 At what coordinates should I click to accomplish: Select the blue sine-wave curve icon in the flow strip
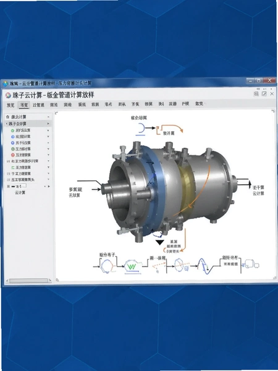point(203,266)
